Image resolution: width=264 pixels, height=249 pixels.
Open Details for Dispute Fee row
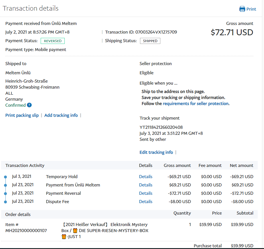click(145, 202)
